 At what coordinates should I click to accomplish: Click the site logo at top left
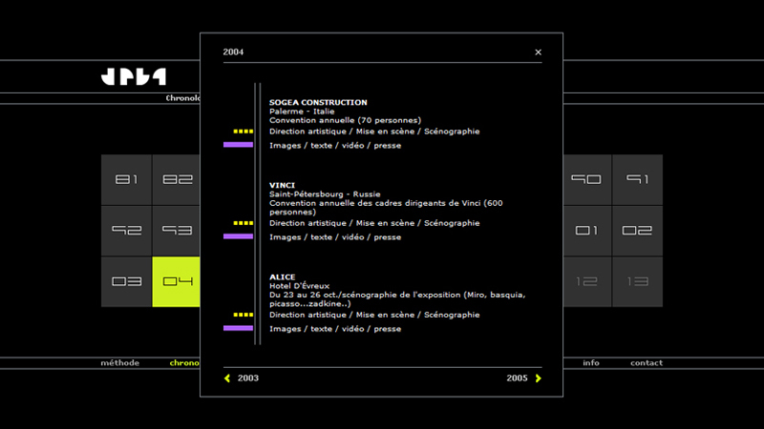point(134,77)
